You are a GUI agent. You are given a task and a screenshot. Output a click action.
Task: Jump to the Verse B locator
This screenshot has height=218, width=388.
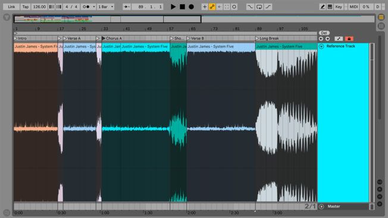point(195,38)
